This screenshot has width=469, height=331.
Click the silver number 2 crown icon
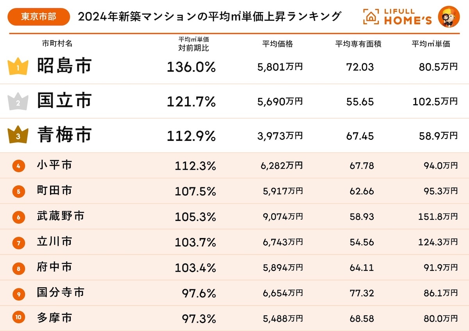point(18,102)
